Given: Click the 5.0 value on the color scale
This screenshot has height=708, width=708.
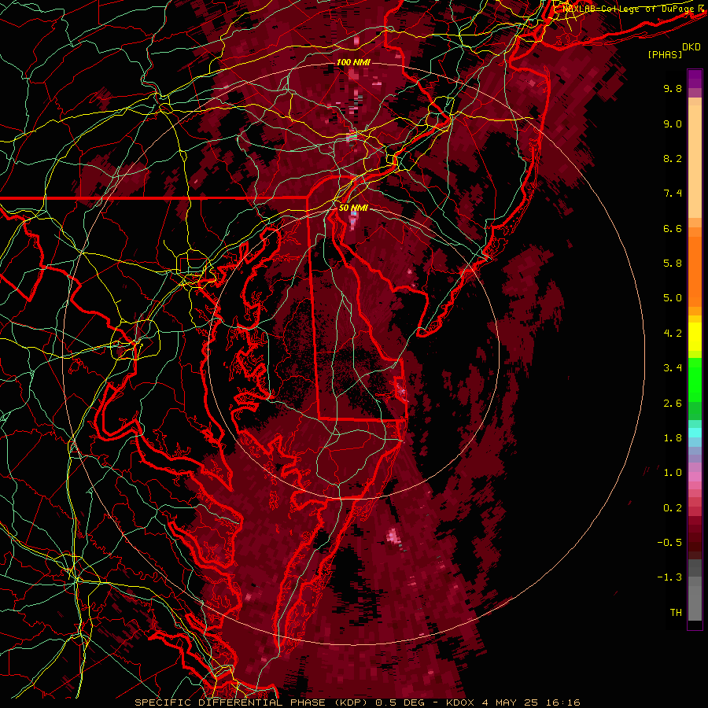Looking at the screenshot, I should pyautogui.click(x=673, y=298).
